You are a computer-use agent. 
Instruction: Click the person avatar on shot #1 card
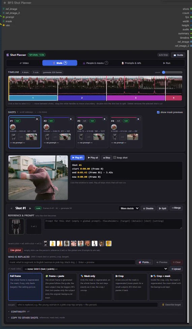tap(12, 127)
